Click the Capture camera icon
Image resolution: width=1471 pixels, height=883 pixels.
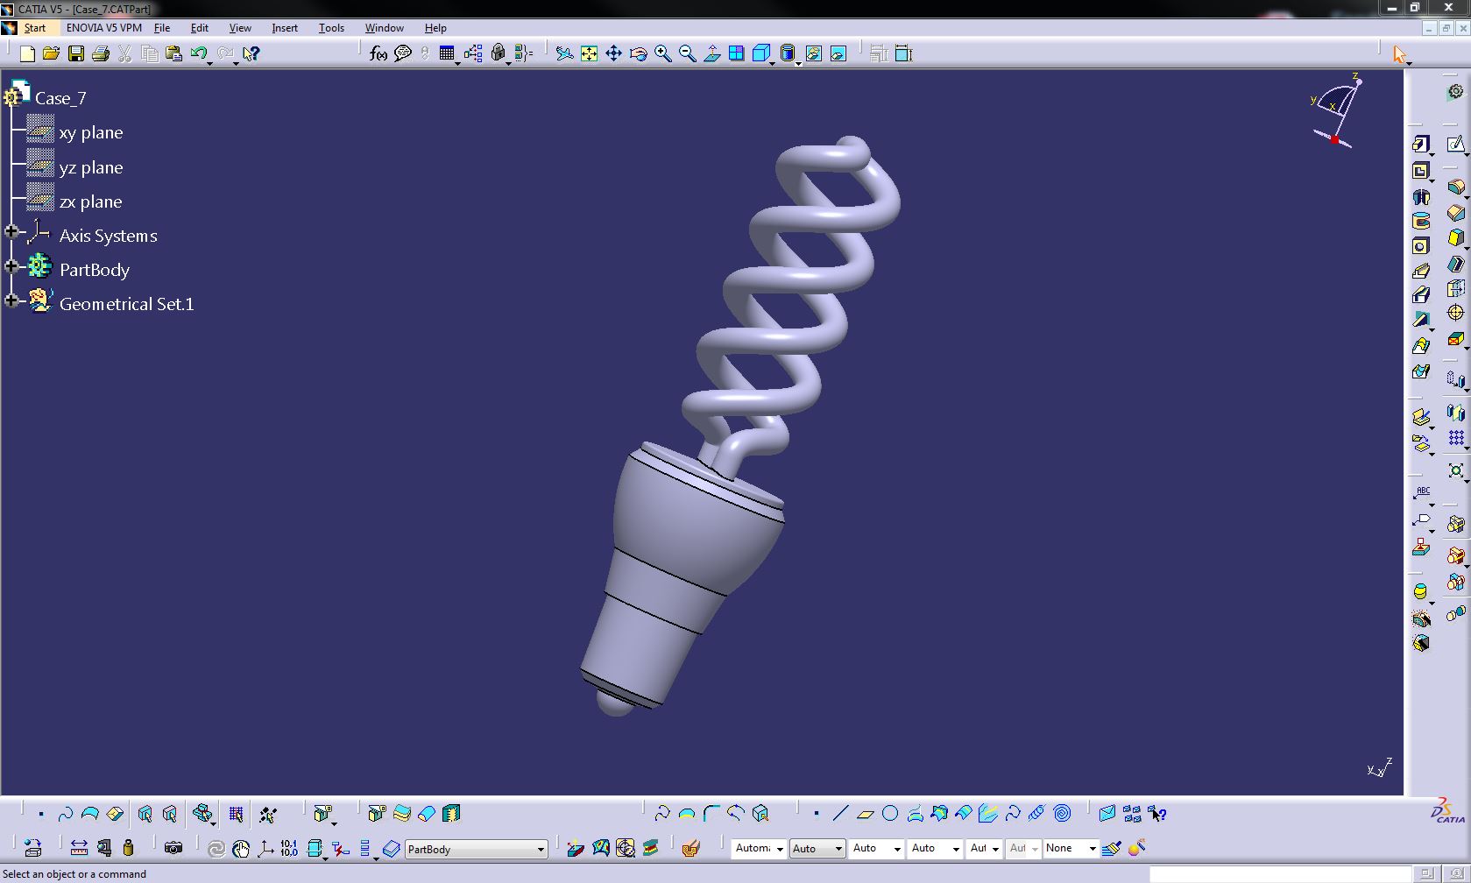coord(173,848)
